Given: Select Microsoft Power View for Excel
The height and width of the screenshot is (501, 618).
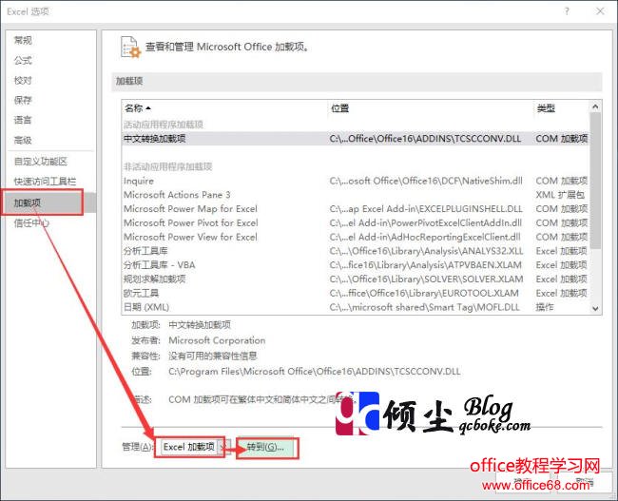Looking at the screenshot, I should tap(356, 237).
